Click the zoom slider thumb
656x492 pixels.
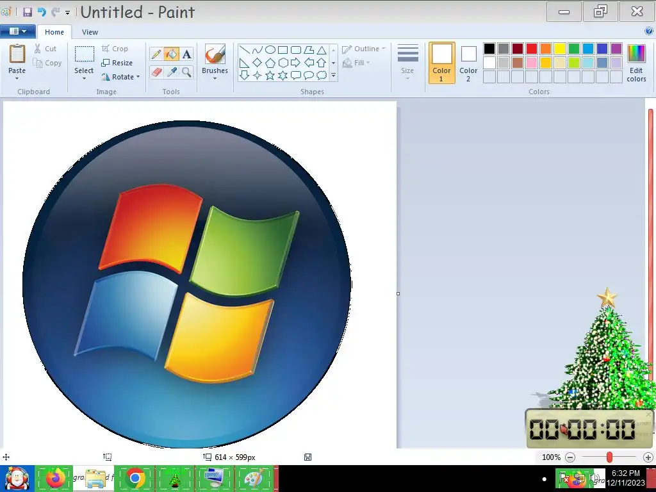[x=610, y=457]
